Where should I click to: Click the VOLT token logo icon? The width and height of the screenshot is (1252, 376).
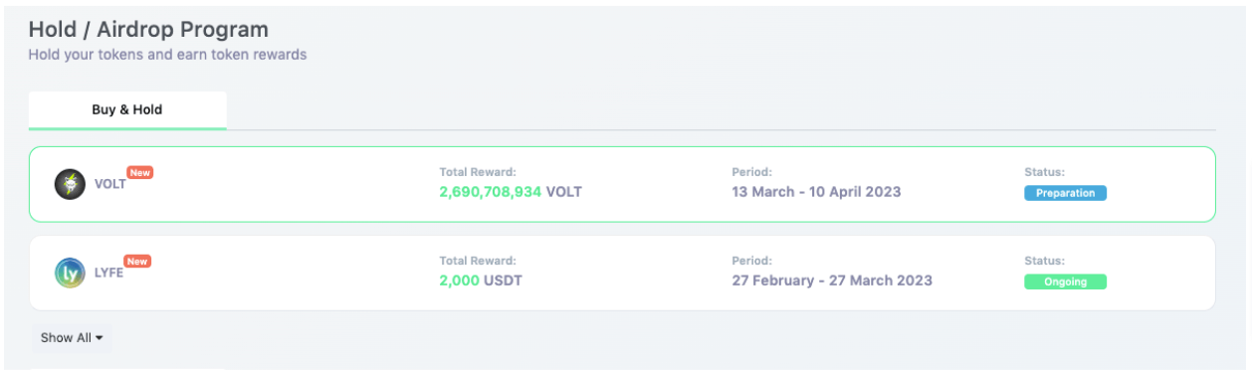(70, 184)
